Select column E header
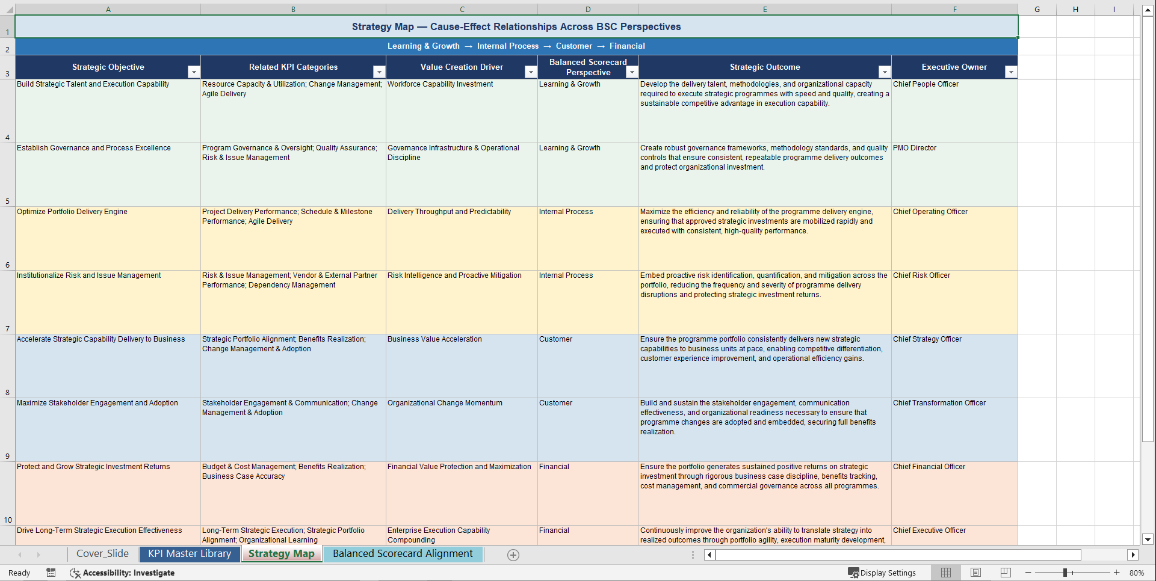This screenshot has height=581, width=1156. coord(765,10)
